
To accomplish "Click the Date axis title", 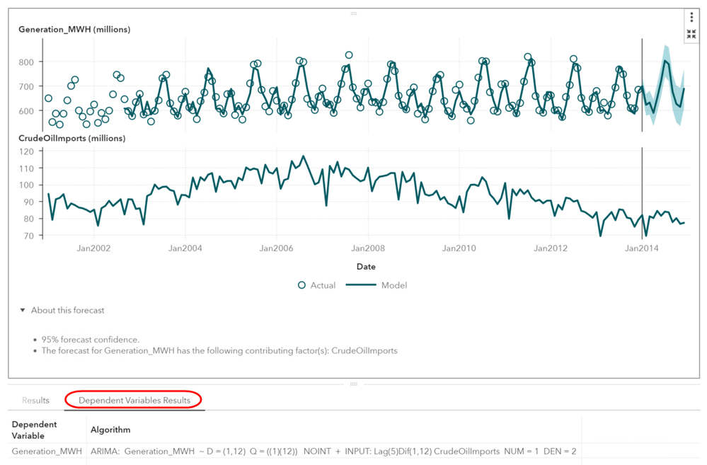I will (x=366, y=267).
